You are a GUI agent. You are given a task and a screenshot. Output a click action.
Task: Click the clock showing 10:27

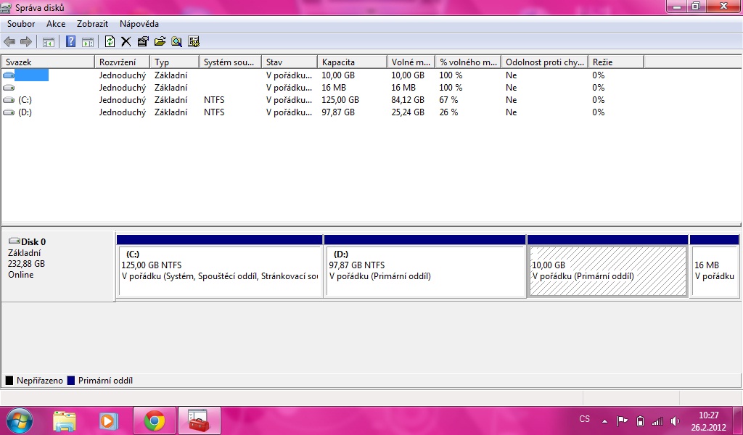(708, 415)
